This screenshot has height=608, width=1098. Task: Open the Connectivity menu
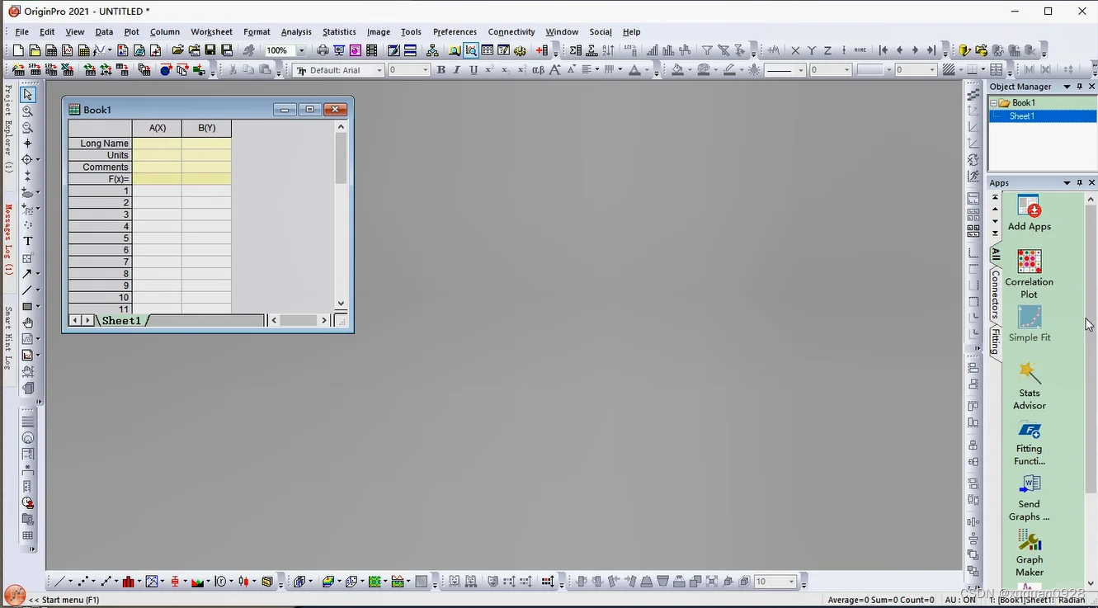coord(511,32)
